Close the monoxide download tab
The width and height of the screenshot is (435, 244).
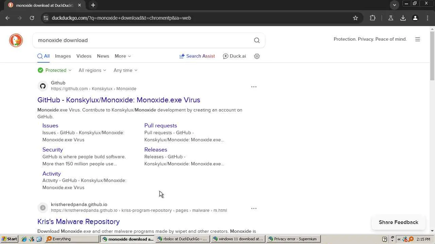coord(80,5)
